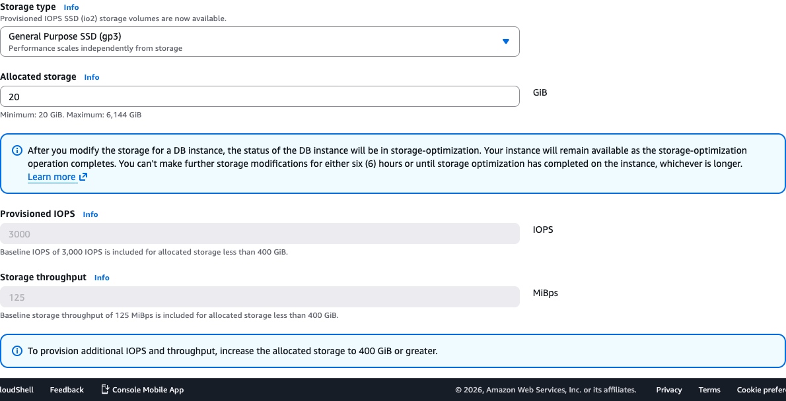
Task: Click the info icon in the additional IOPS alert
Action: 18,351
